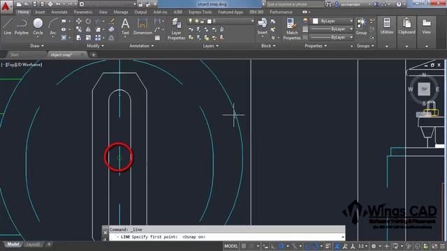Close the command line window
Viewport: 447px width, 251px height.
tap(105, 233)
